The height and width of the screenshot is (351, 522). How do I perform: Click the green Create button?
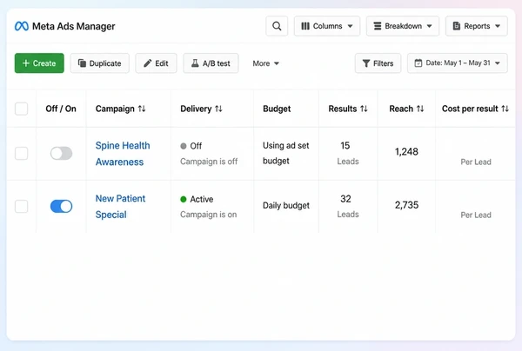[39, 63]
